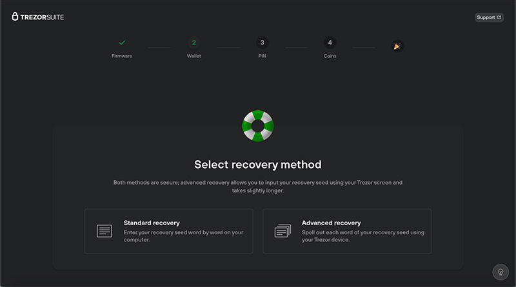
Task: Choose the Advanced recovery option
Action: coord(347,231)
